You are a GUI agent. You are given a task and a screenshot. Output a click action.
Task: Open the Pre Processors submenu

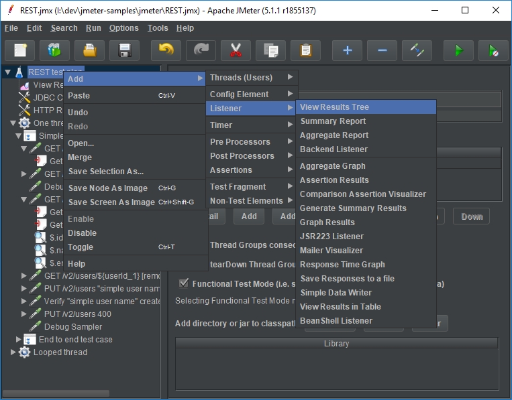coord(252,142)
